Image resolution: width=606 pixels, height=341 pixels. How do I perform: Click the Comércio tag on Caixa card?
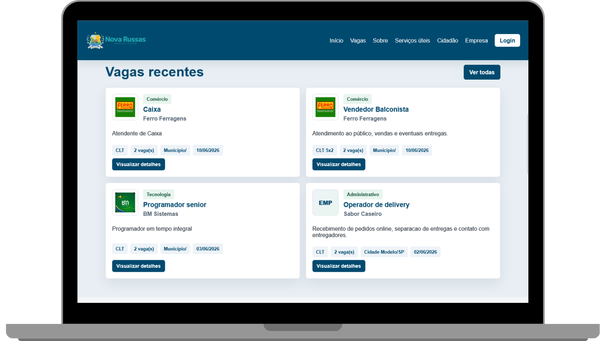click(157, 99)
